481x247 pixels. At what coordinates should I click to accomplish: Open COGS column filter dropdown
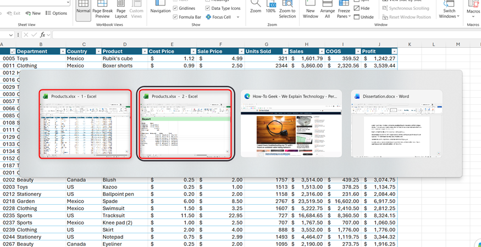pos(358,52)
